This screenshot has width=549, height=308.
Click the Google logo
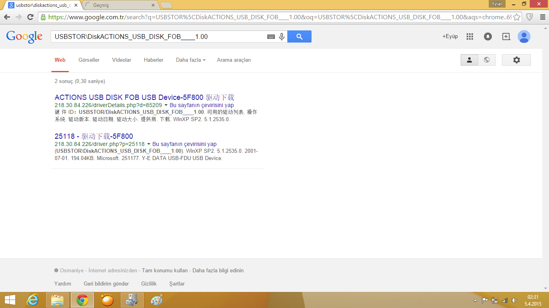(x=24, y=36)
